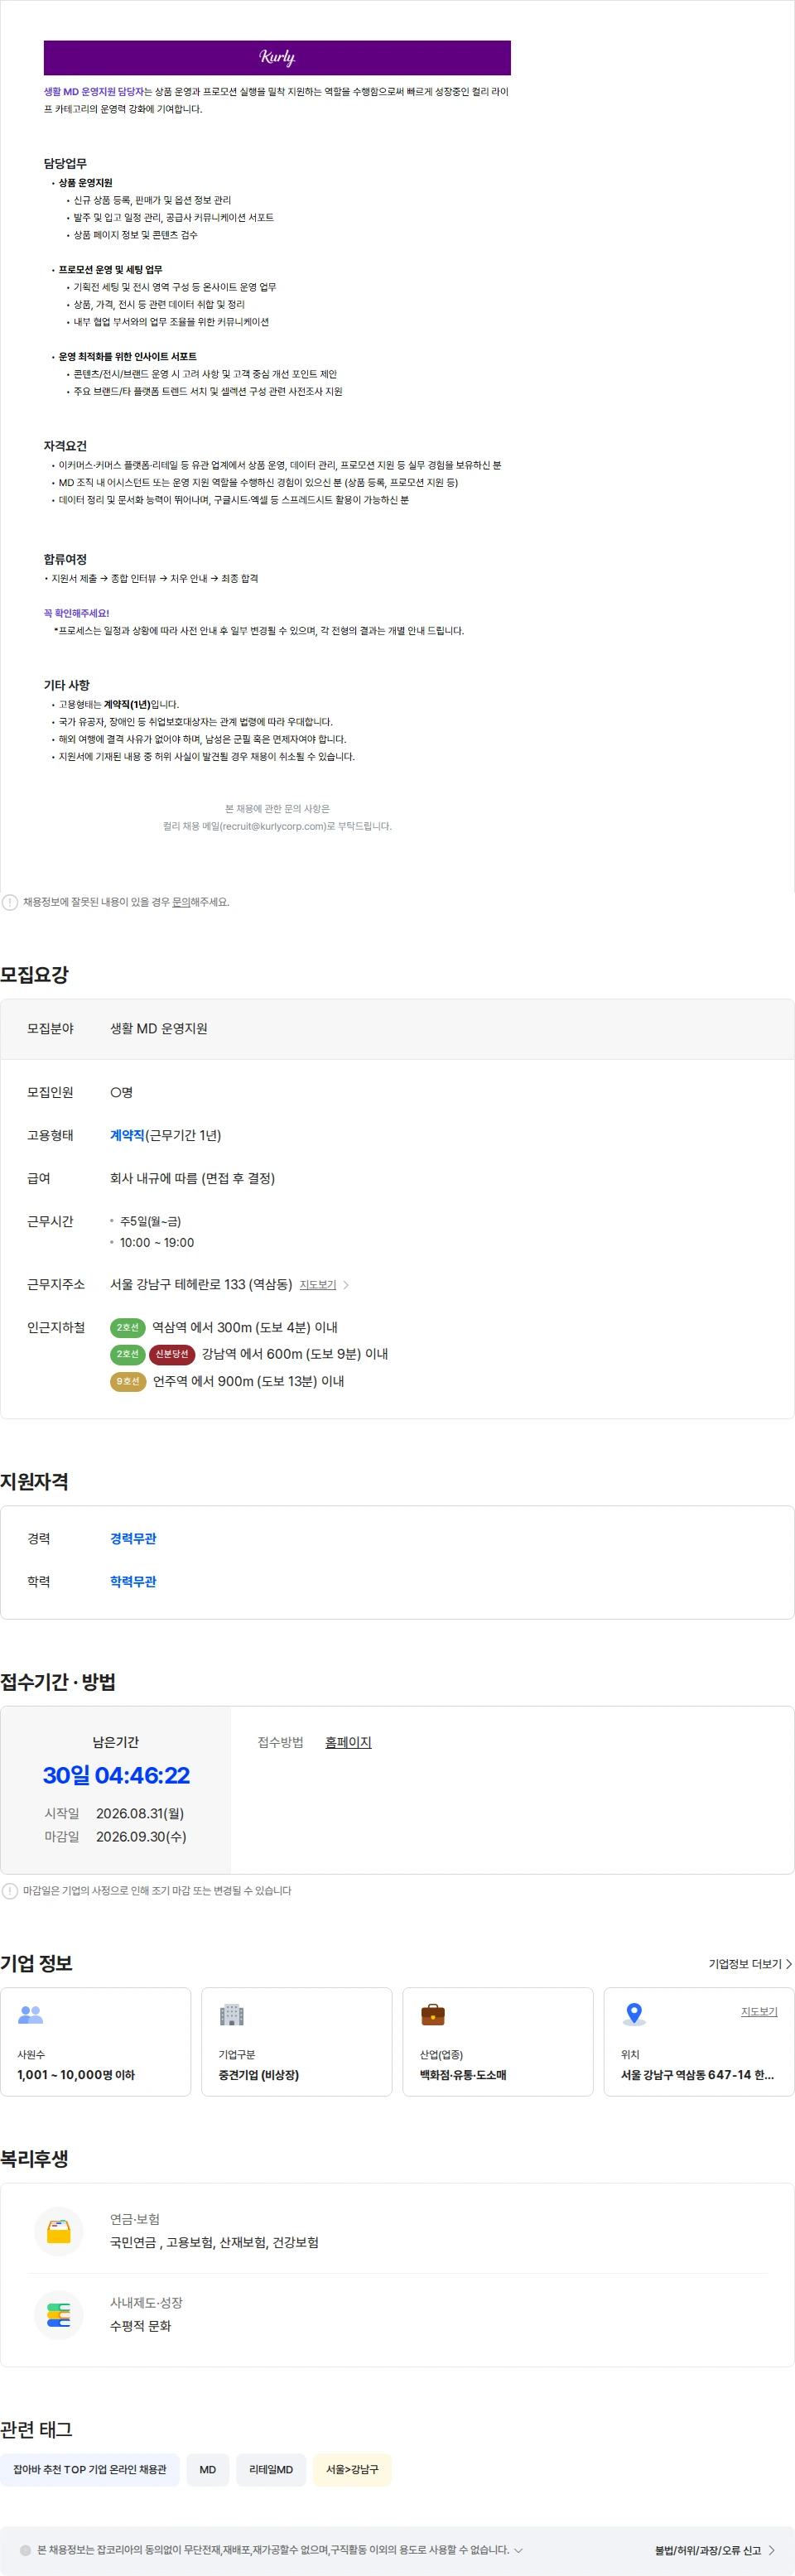Open 기업정보 더보기
This screenshot has width=795, height=2576.
tap(750, 1964)
